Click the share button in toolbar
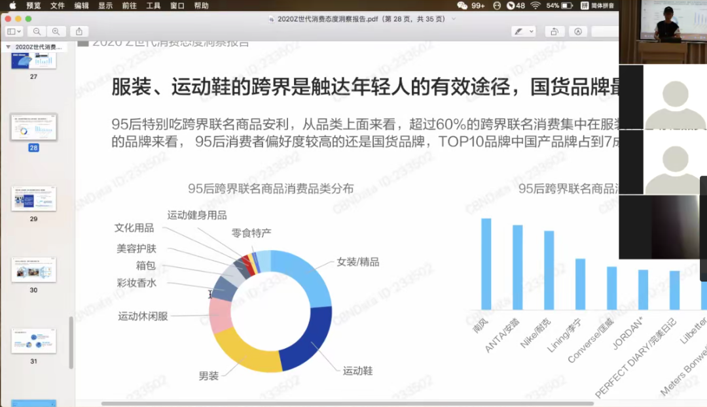Screen dimensions: 707x407 click(x=79, y=31)
